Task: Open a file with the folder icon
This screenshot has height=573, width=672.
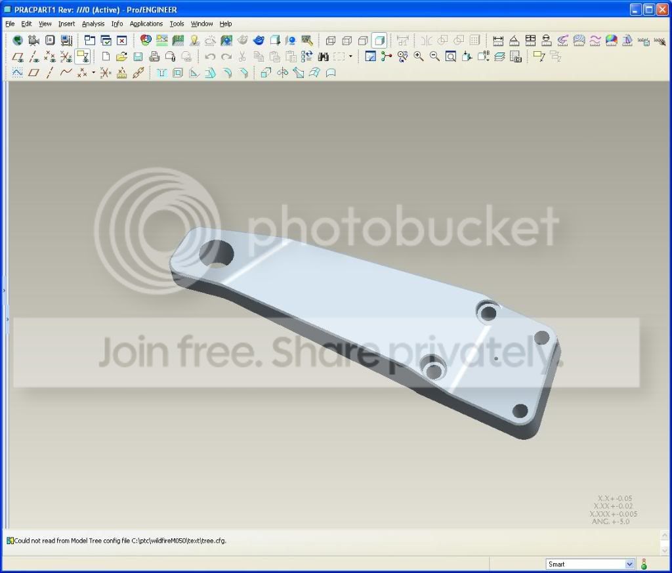Action: pos(121,56)
